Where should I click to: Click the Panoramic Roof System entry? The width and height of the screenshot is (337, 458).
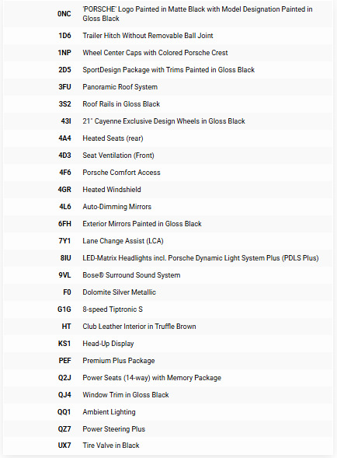tap(120, 87)
